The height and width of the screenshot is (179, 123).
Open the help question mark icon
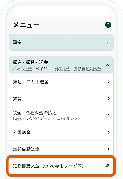tap(108, 25)
